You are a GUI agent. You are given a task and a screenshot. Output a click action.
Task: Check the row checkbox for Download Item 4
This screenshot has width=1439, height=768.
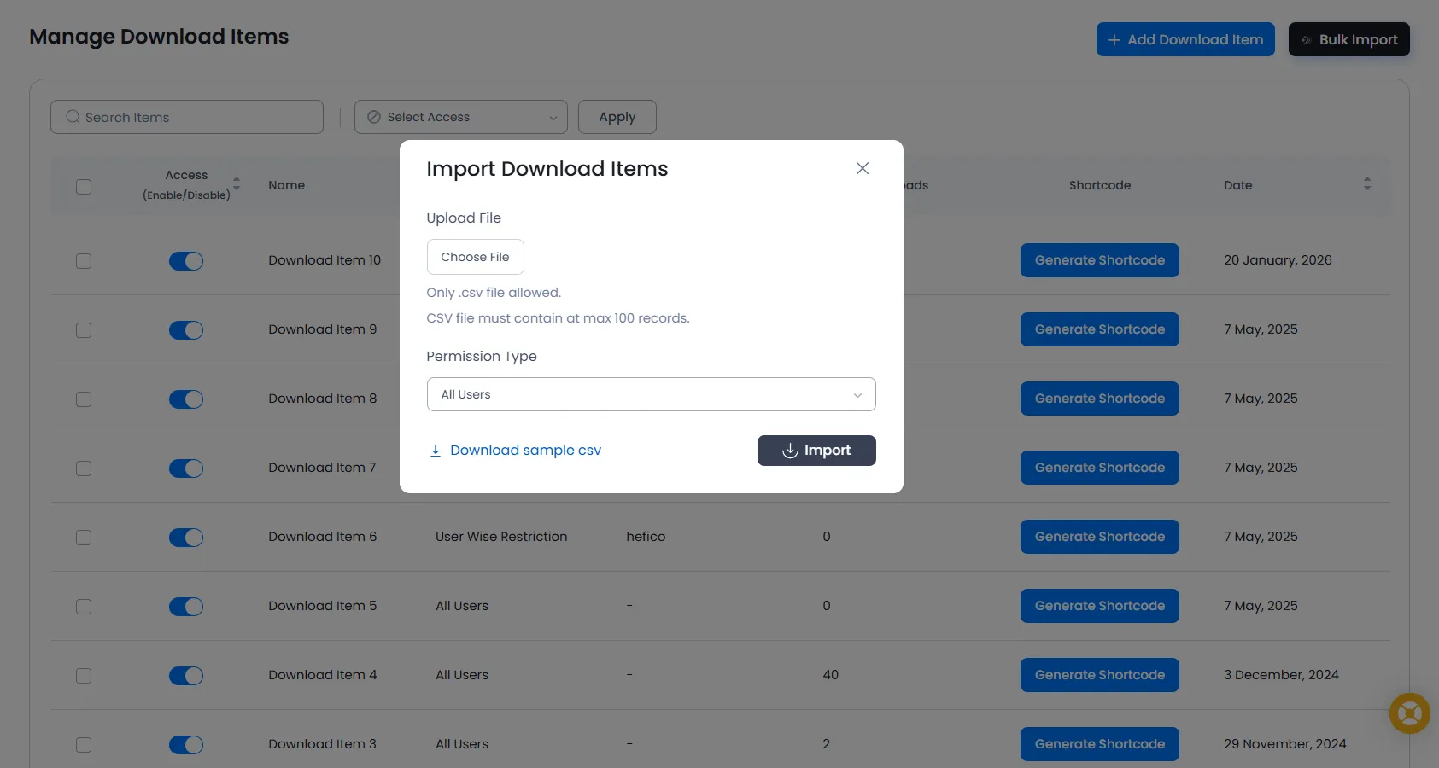pos(83,676)
